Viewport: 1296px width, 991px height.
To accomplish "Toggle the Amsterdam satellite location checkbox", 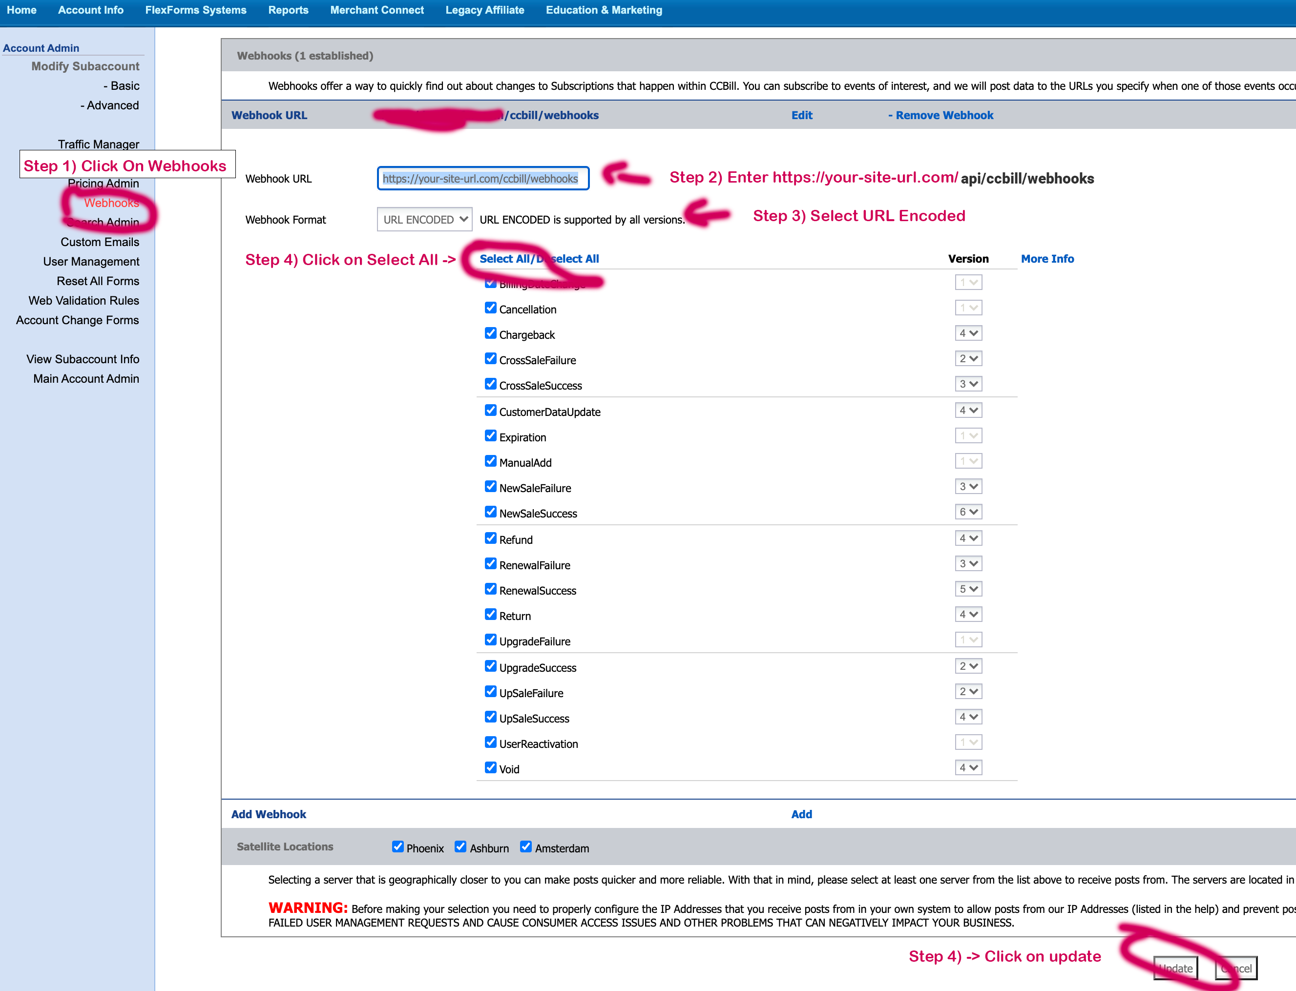I will coord(525,847).
